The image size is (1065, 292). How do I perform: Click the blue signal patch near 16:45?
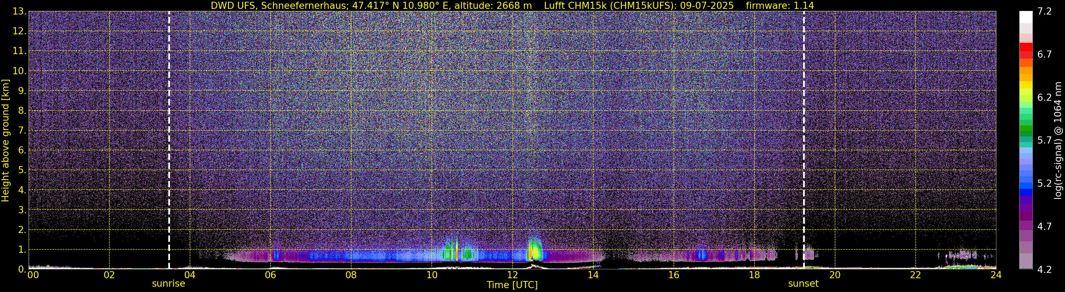tap(702, 253)
